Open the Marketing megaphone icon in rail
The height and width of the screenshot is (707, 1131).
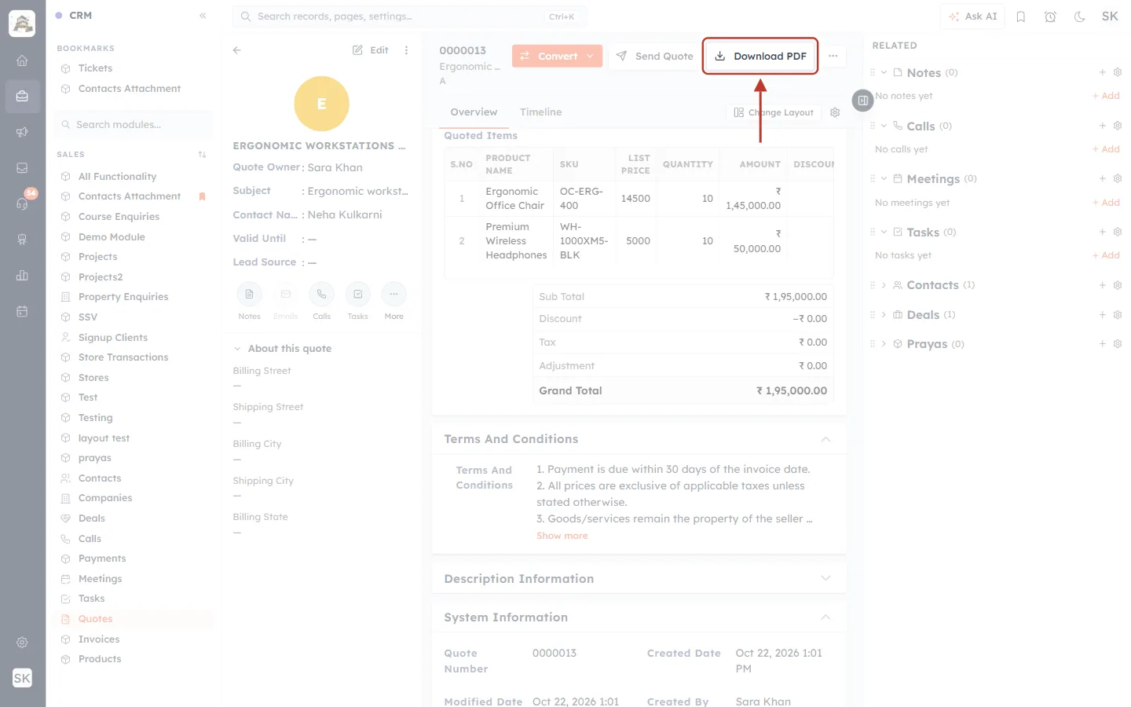click(22, 132)
